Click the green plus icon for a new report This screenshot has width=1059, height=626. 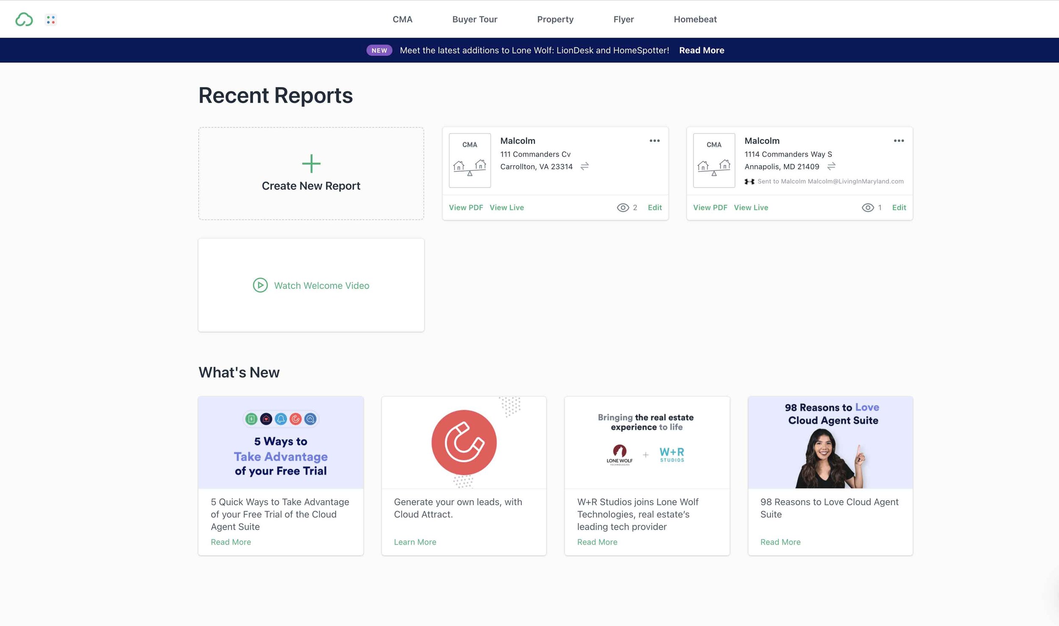(x=311, y=163)
